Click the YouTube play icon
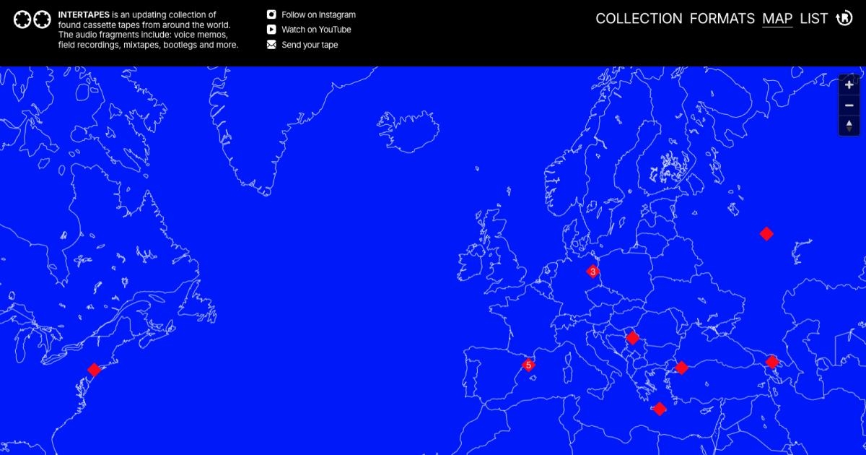 271,30
